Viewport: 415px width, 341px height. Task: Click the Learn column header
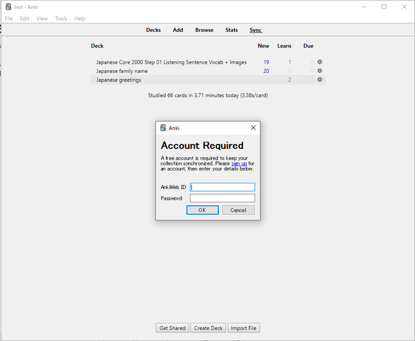coord(284,46)
